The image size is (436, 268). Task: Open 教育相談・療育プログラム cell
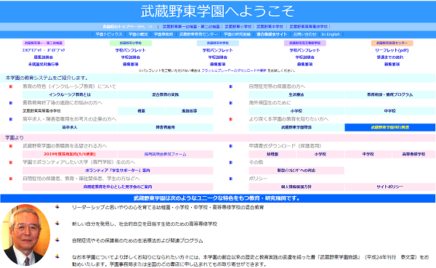pos(389,95)
